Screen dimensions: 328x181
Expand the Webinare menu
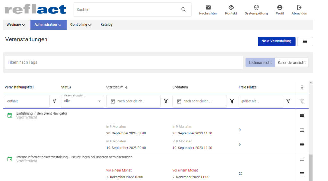[x=16, y=25]
